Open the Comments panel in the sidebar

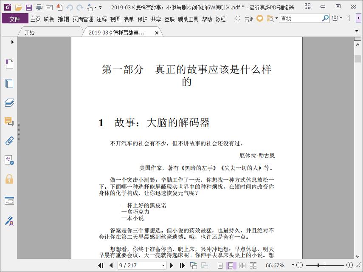[x=9, y=122]
